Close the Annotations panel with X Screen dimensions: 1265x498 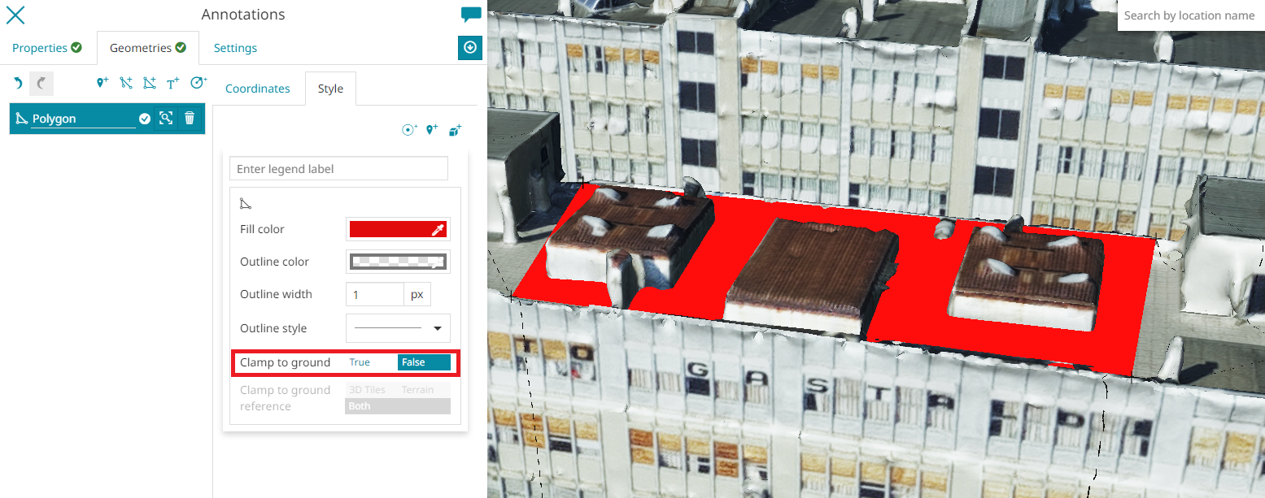click(15, 15)
